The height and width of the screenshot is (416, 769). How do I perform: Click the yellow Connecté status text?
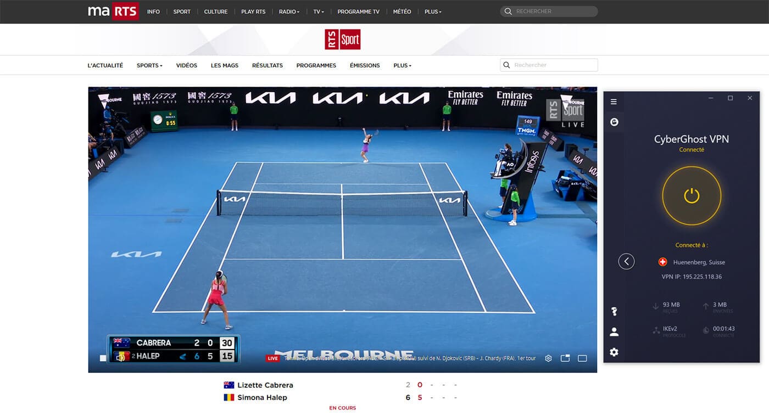692,150
